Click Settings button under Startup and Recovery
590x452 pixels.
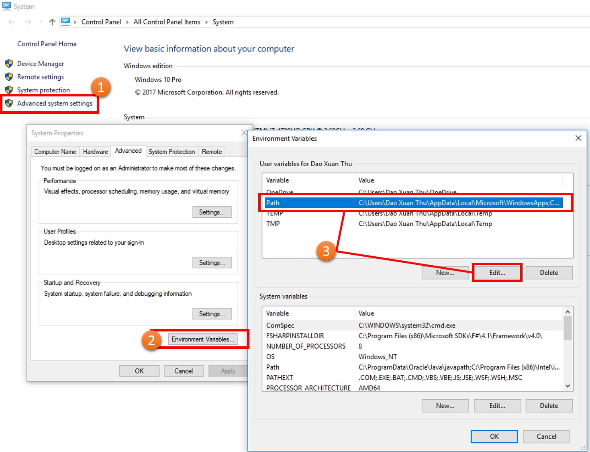[x=212, y=314]
